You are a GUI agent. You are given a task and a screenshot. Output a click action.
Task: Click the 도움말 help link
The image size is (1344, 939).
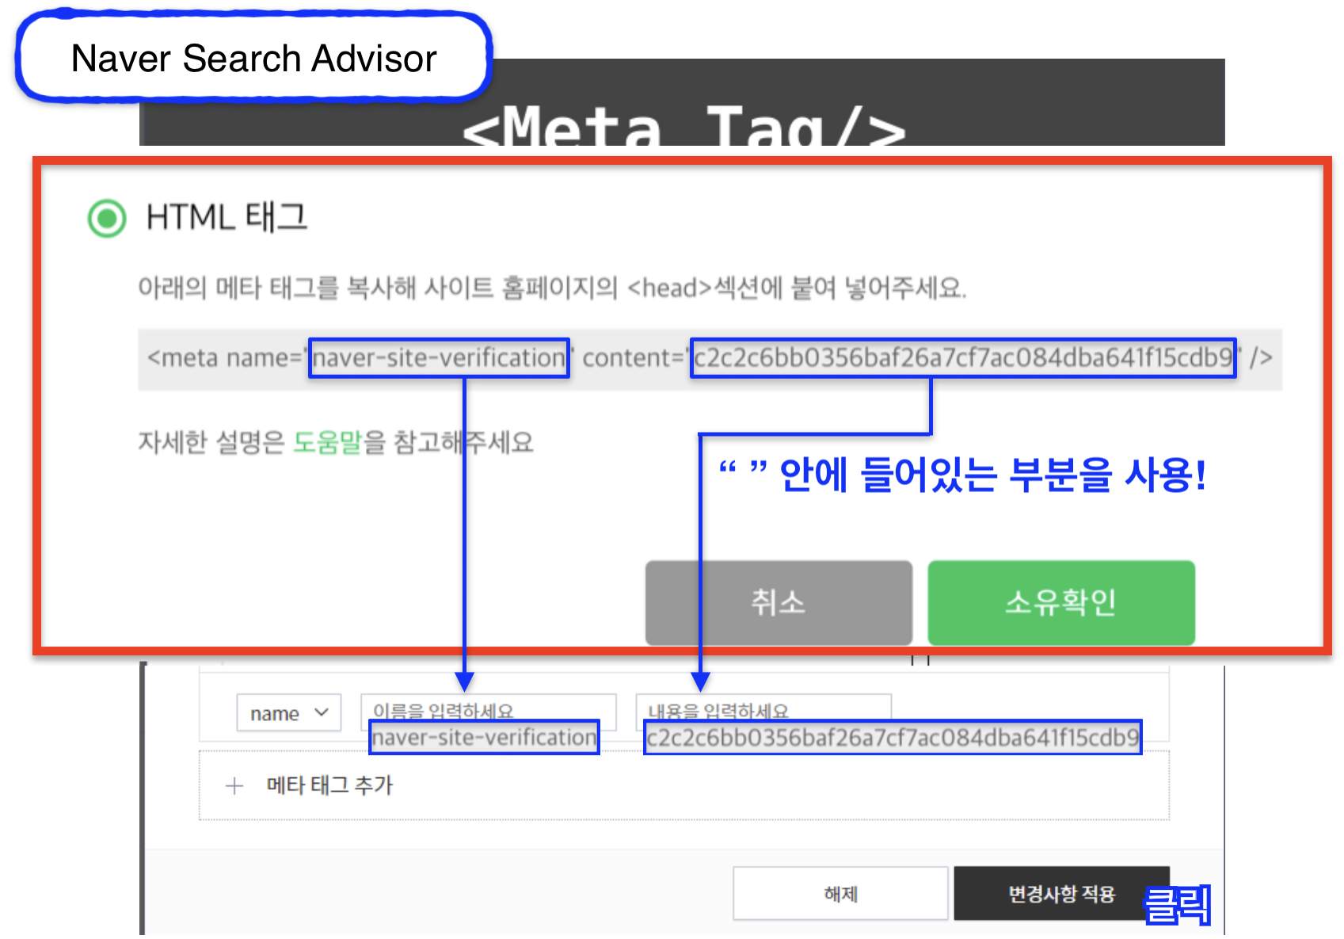[327, 442]
